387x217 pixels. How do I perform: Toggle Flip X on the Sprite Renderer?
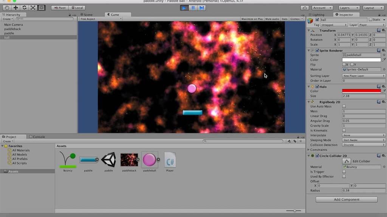(344, 64)
